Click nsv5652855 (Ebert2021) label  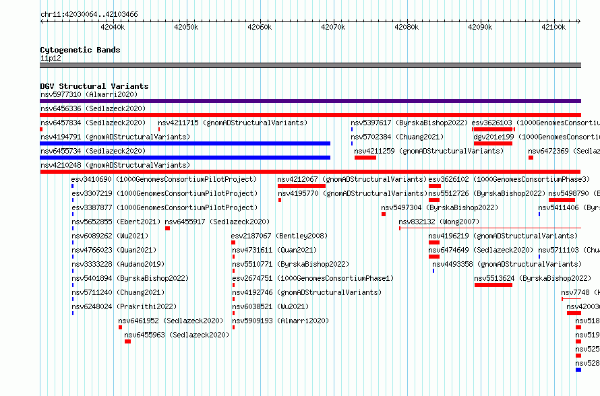[x=116, y=222]
